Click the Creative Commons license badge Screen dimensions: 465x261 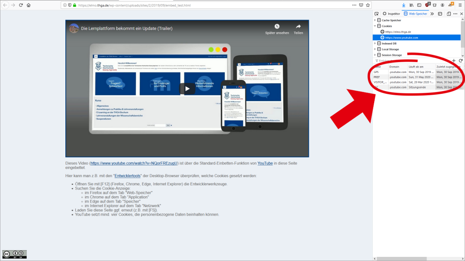pyautogui.click(x=15, y=254)
